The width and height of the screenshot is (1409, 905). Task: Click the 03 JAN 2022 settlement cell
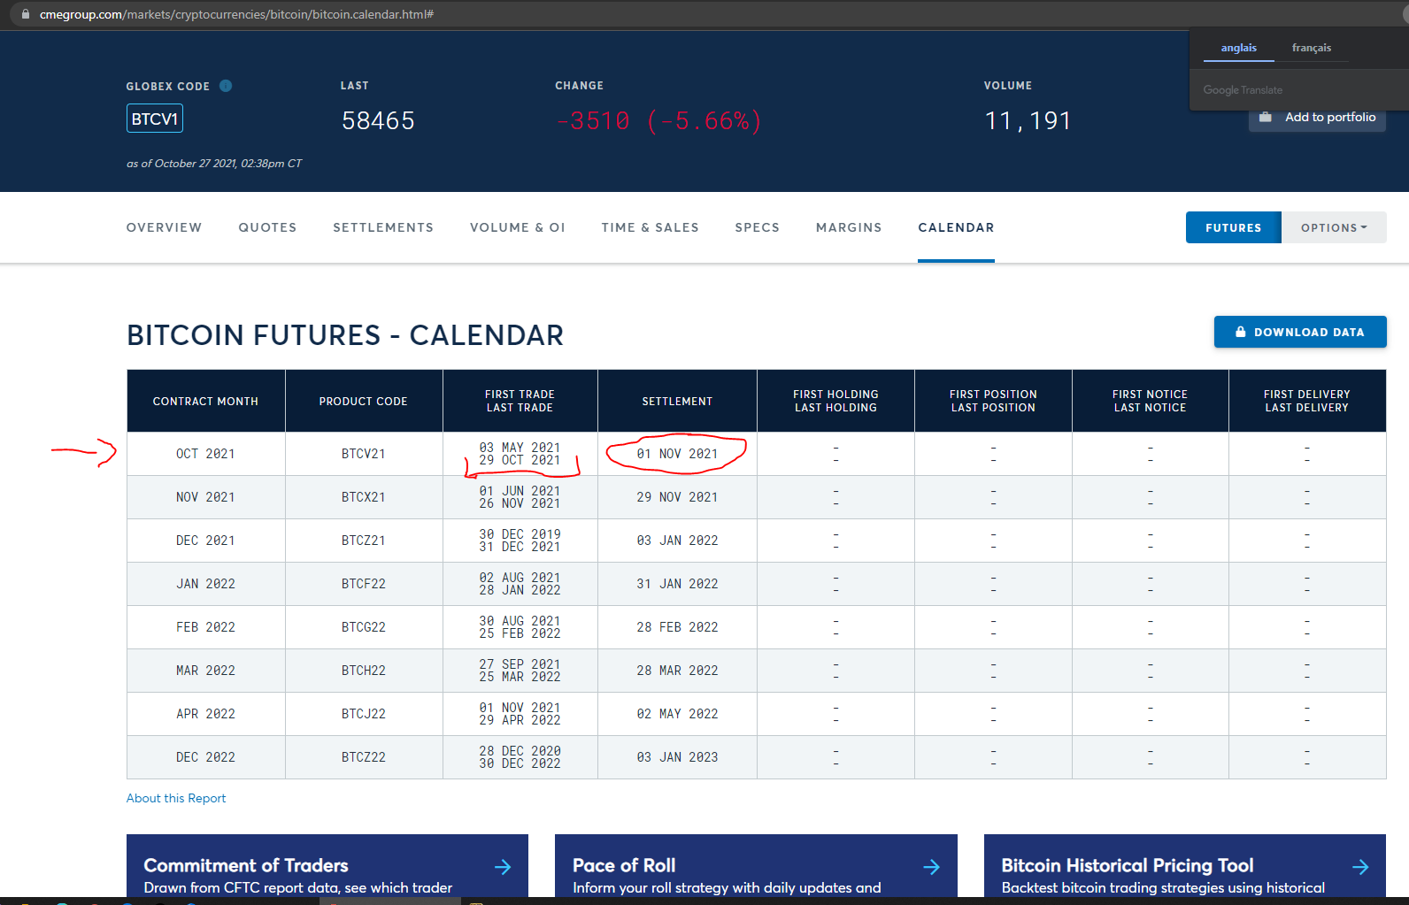click(677, 541)
